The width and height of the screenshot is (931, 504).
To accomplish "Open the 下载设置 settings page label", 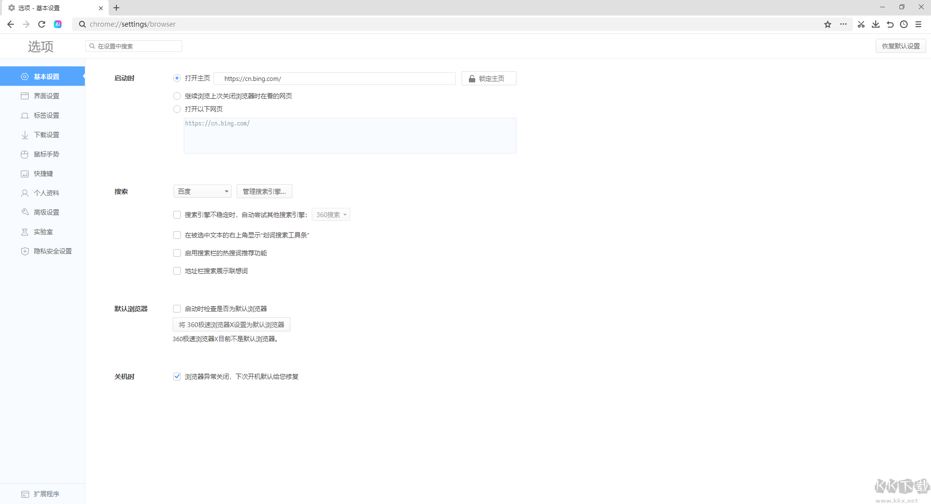I will click(47, 135).
